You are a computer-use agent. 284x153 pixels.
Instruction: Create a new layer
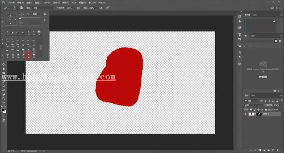pyautogui.click(x=273, y=150)
